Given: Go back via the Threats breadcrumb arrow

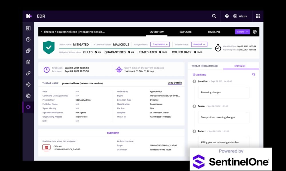Looking at the screenshot, I should [x=42, y=32].
